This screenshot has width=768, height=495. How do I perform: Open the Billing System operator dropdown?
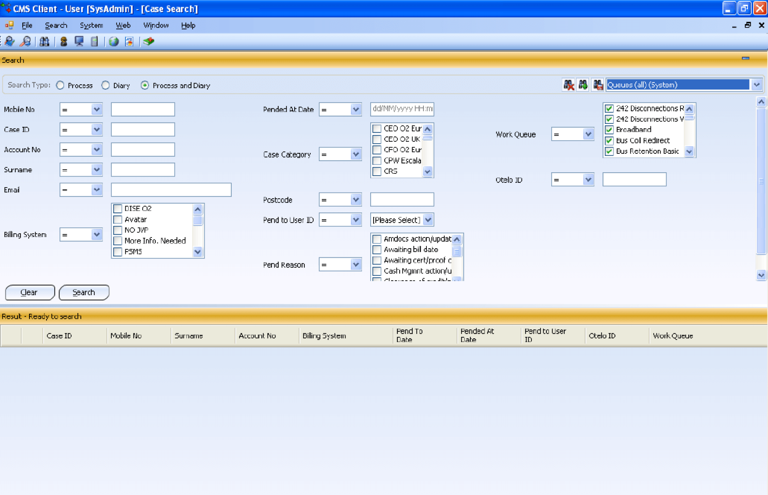pyautogui.click(x=97, y=235)
